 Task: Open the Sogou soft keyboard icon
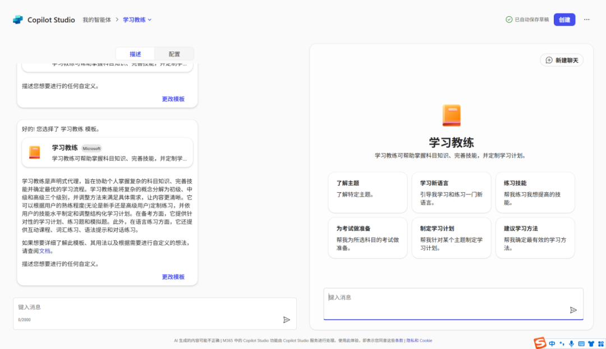tap(581, 343)
